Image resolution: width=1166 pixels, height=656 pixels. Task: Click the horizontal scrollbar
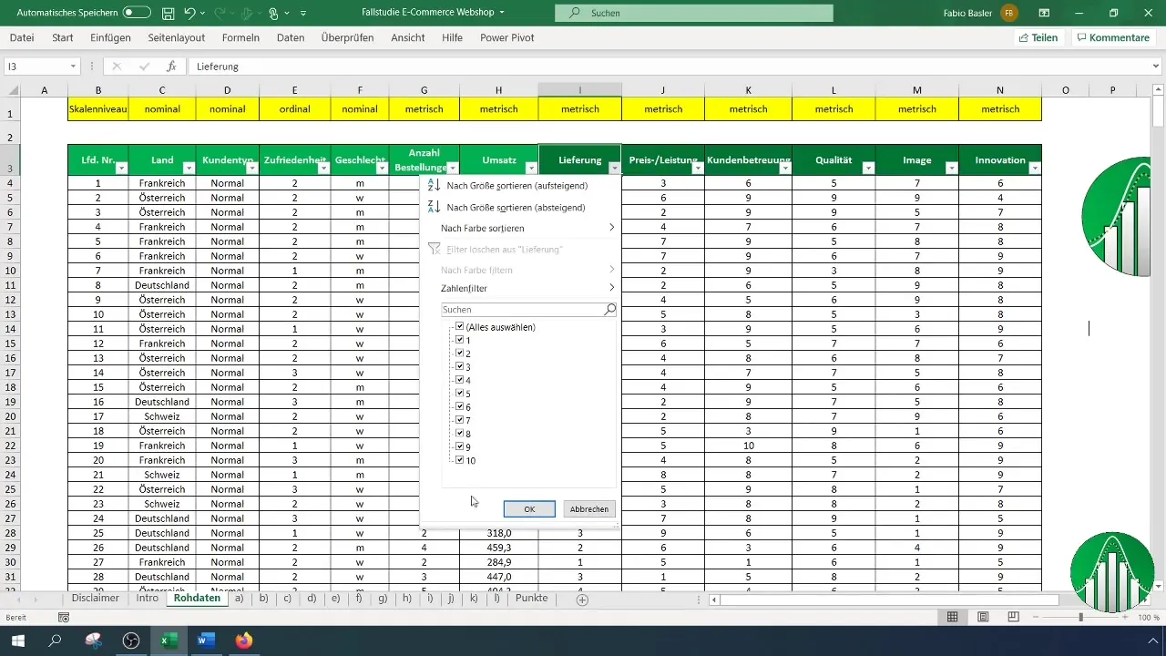(x=891, y=600)
